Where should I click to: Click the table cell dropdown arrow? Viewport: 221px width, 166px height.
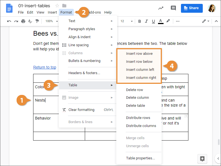(186, 116)
